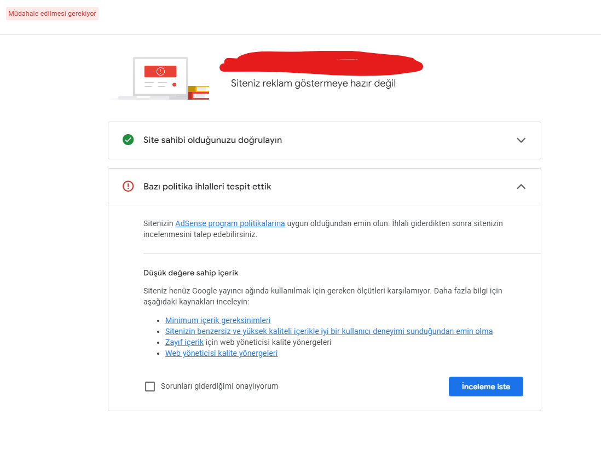Open the 'Minimum içerik gereksinimleri' link
This screenshot has height=461, width=601.
click(218, 320)
